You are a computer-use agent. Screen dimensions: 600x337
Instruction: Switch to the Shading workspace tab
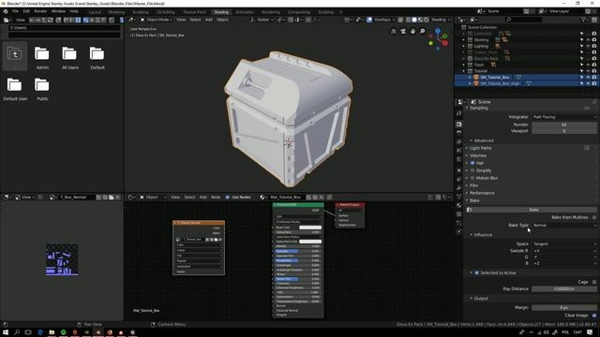(x=221, y=12)
